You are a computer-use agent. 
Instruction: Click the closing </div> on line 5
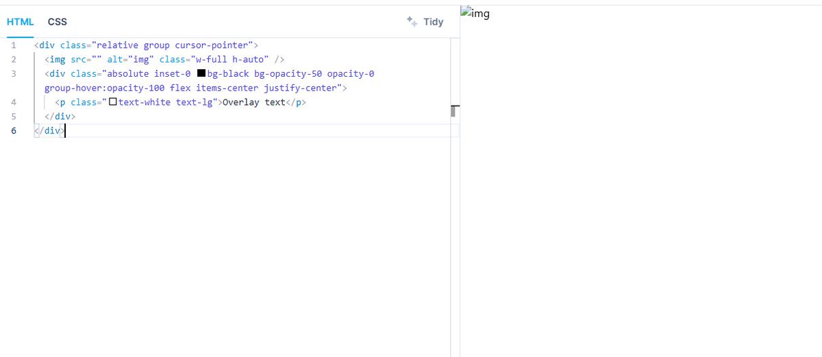click(60, 116)
